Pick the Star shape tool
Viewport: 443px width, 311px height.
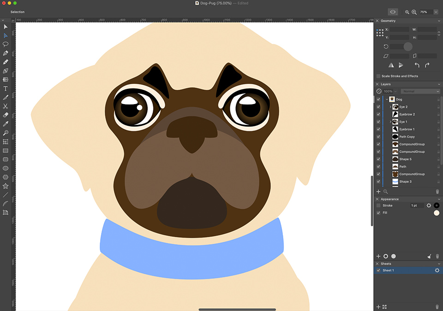pos(6,186)
